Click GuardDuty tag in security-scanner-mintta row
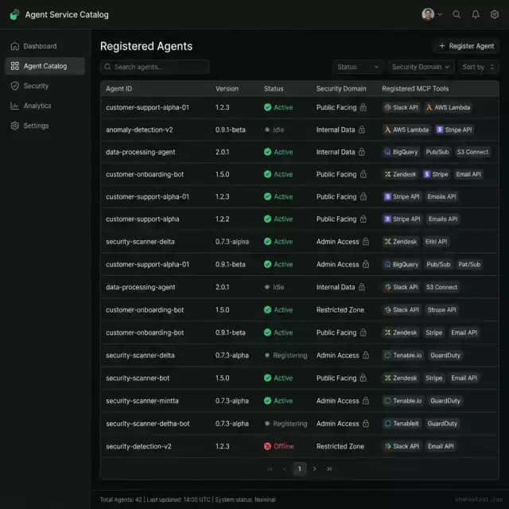 point(445,401)
